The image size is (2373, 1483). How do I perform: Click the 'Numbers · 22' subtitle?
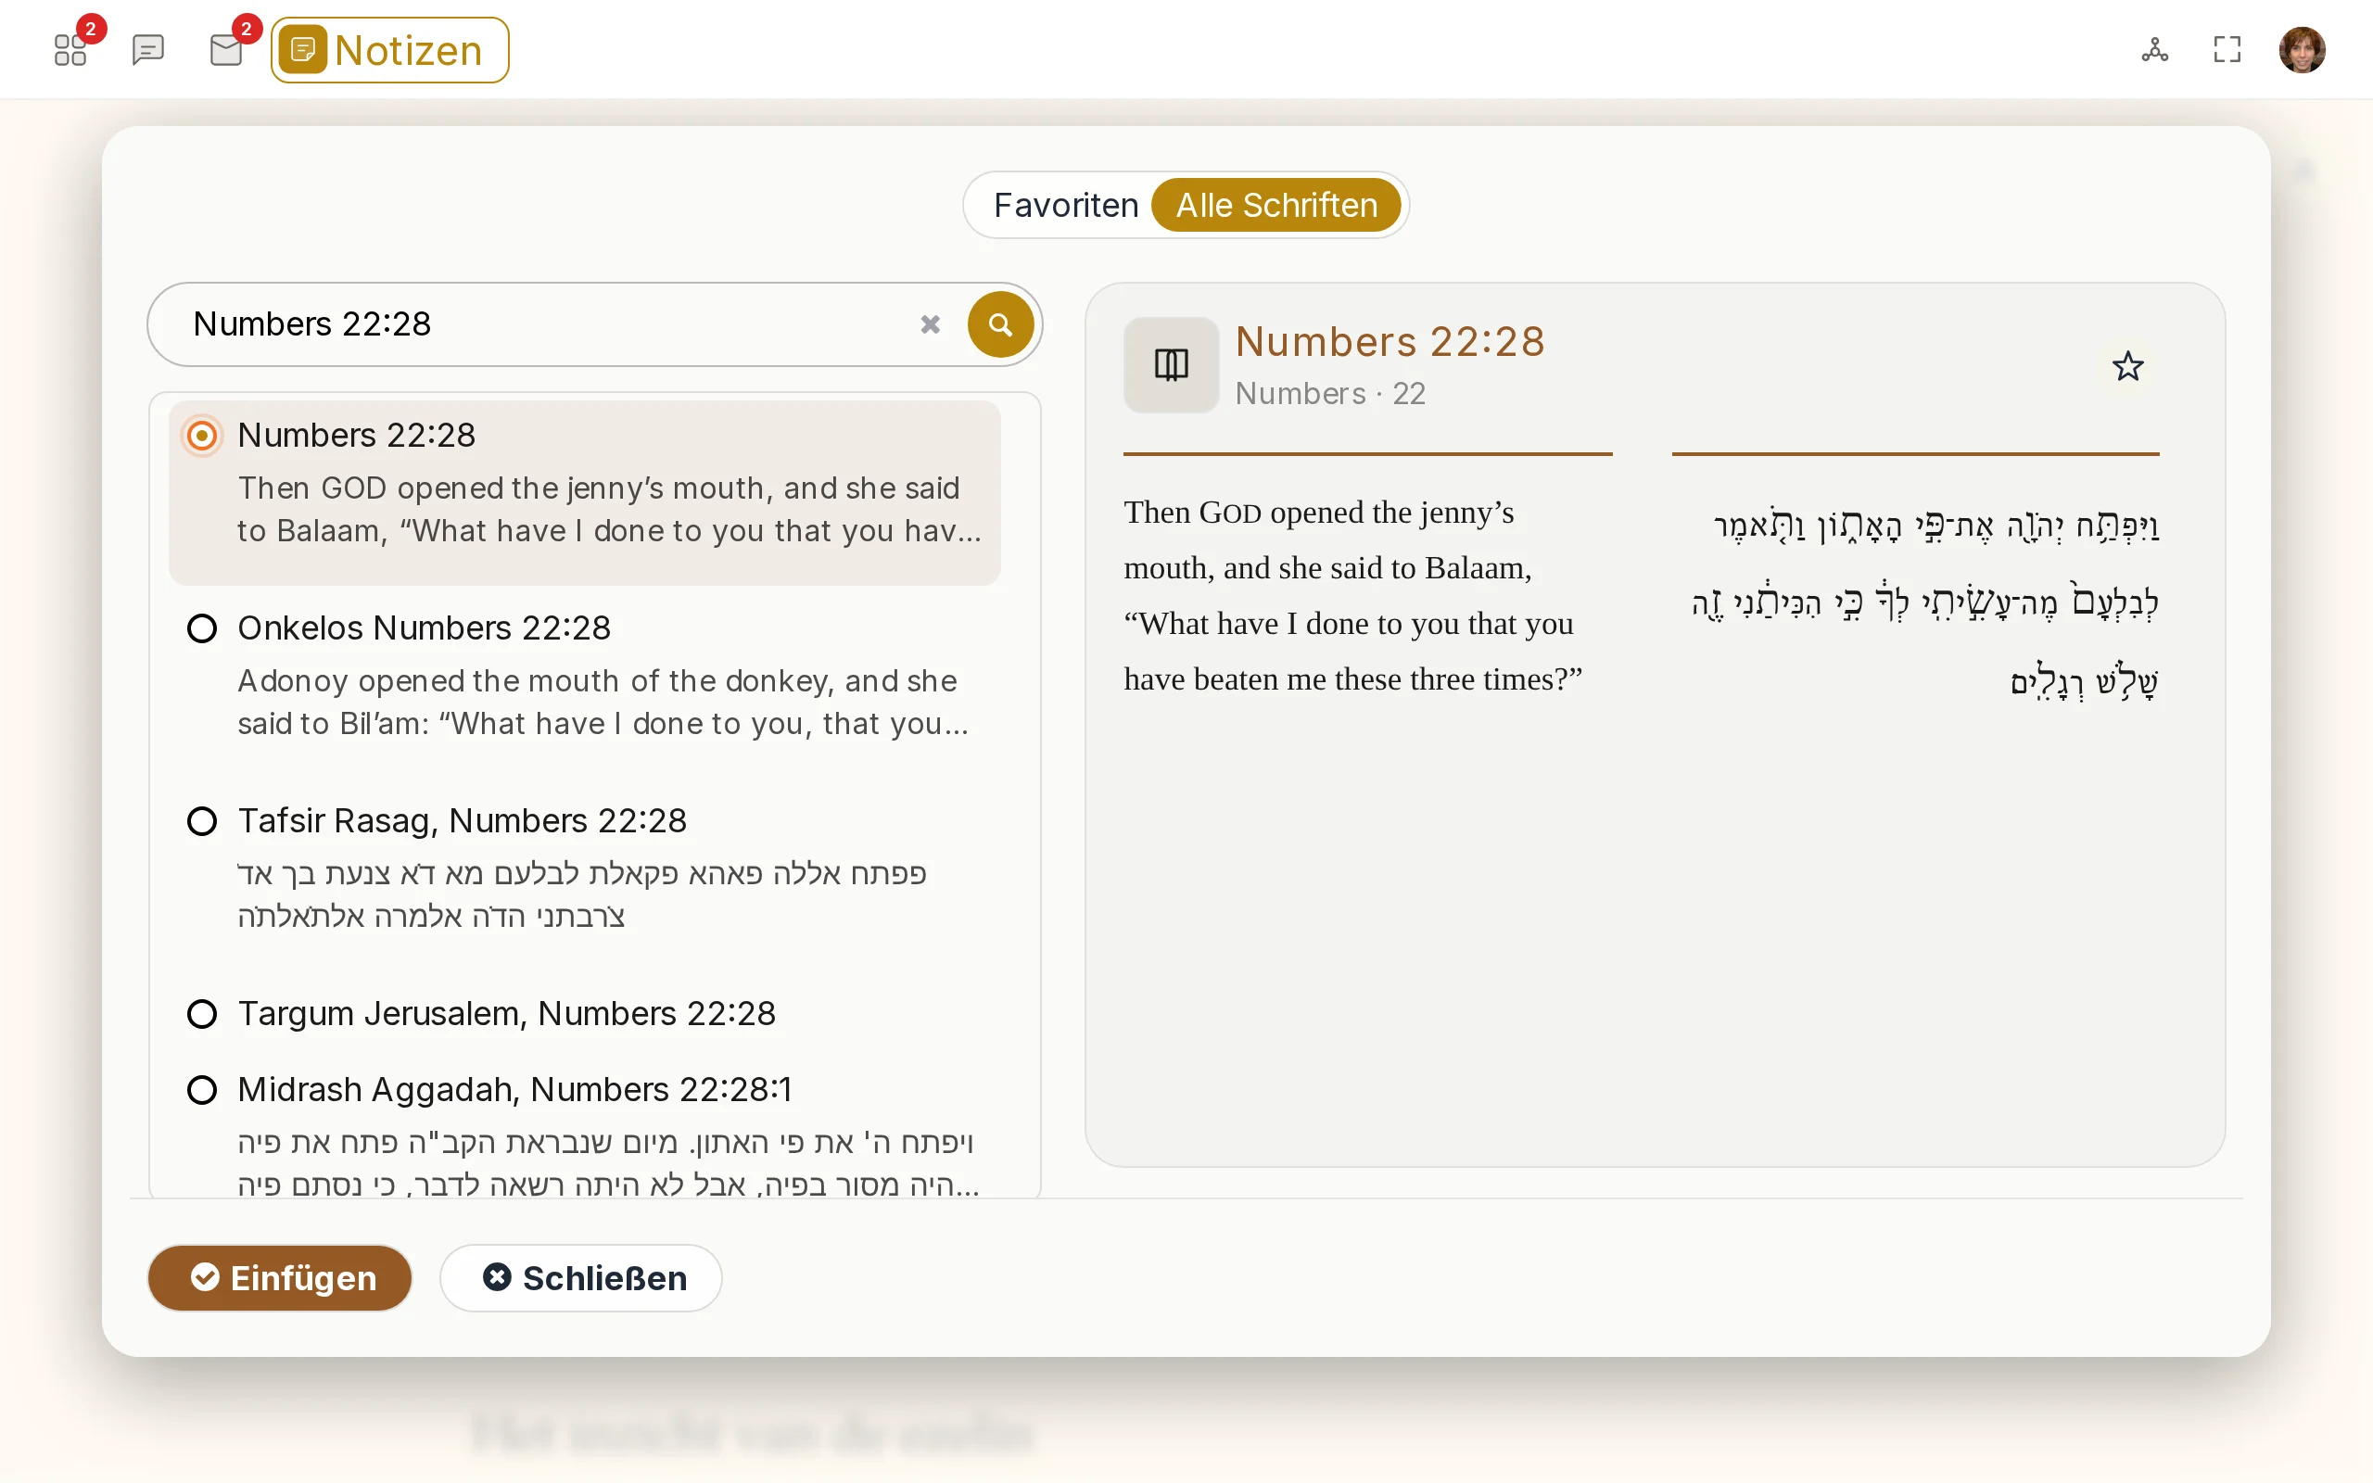click(x=1329, y=393)
